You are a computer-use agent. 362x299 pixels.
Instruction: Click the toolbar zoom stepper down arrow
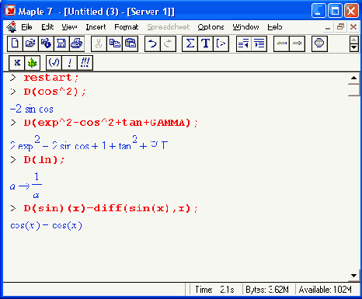tap(353, 47)
